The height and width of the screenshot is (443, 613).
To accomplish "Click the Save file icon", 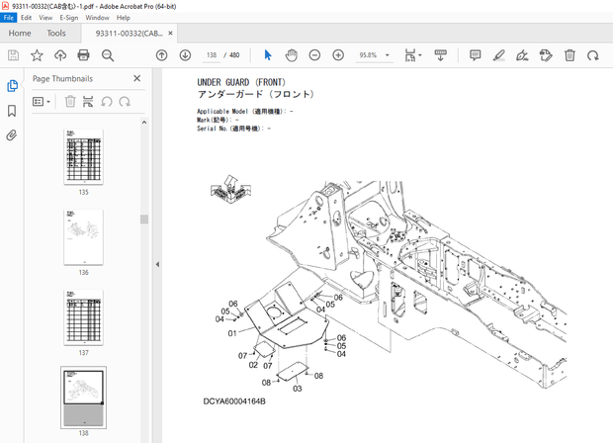I will [x=13, y=55].
